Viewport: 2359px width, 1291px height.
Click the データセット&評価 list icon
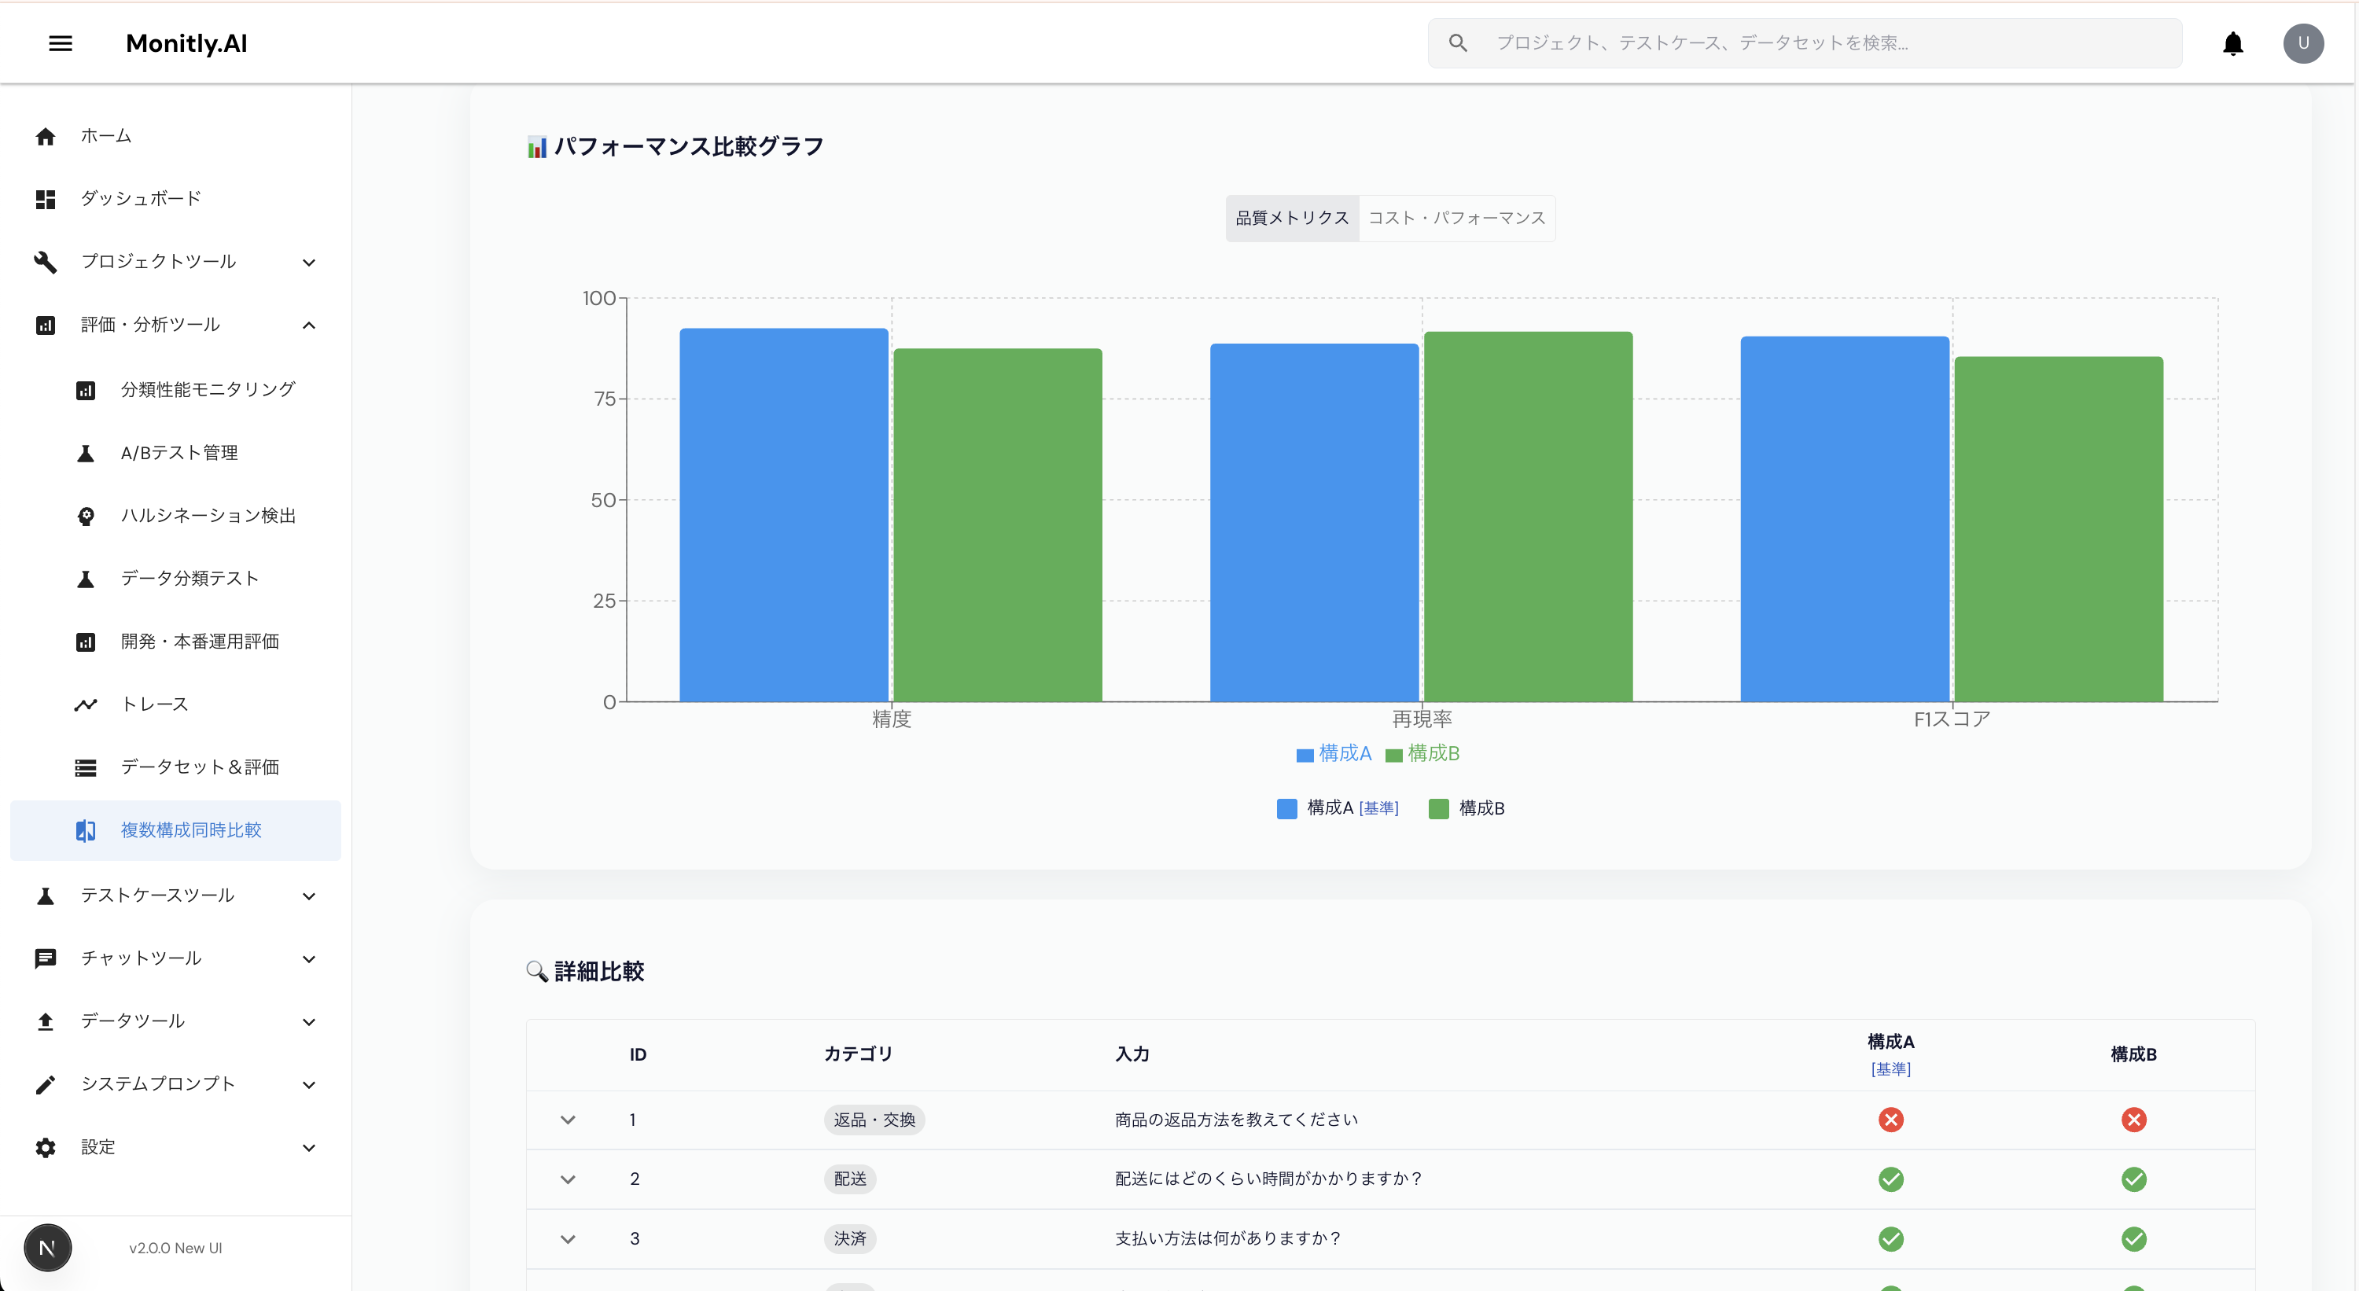pos(85,767)
